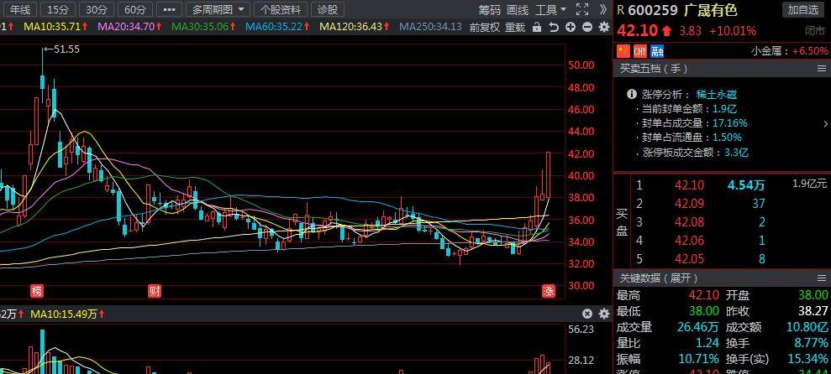The height and width of the screenshot is (374, 831).
Task: Switch to 年线 yearly chart
Action: (x=19, y=10)
